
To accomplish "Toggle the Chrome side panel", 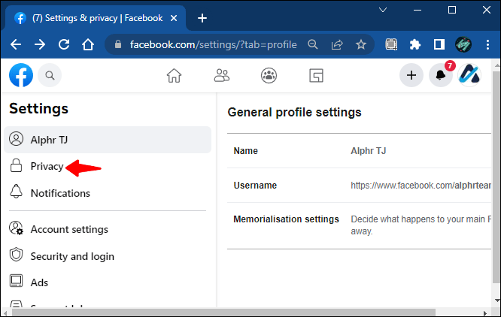I will [439, 44].
